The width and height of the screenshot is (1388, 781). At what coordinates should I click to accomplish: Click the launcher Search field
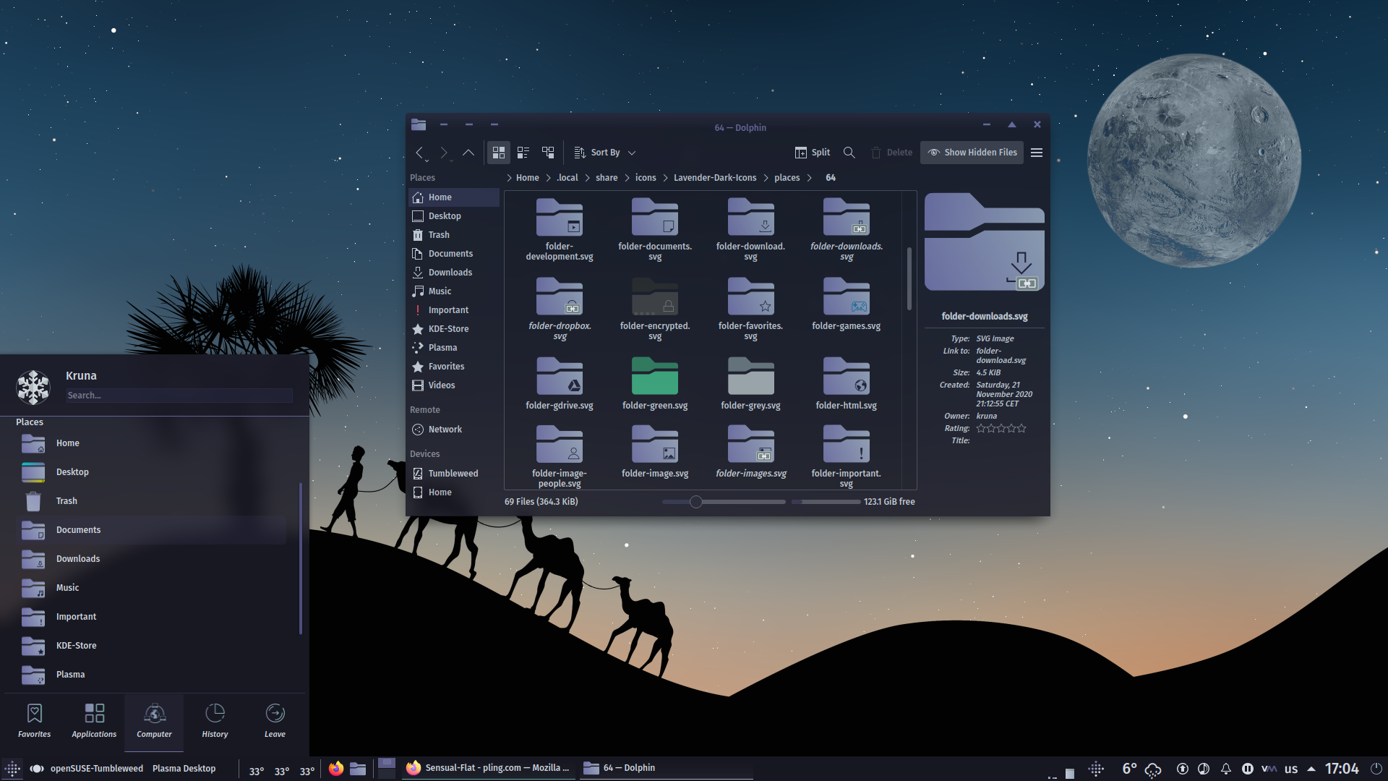coord(179,396)
